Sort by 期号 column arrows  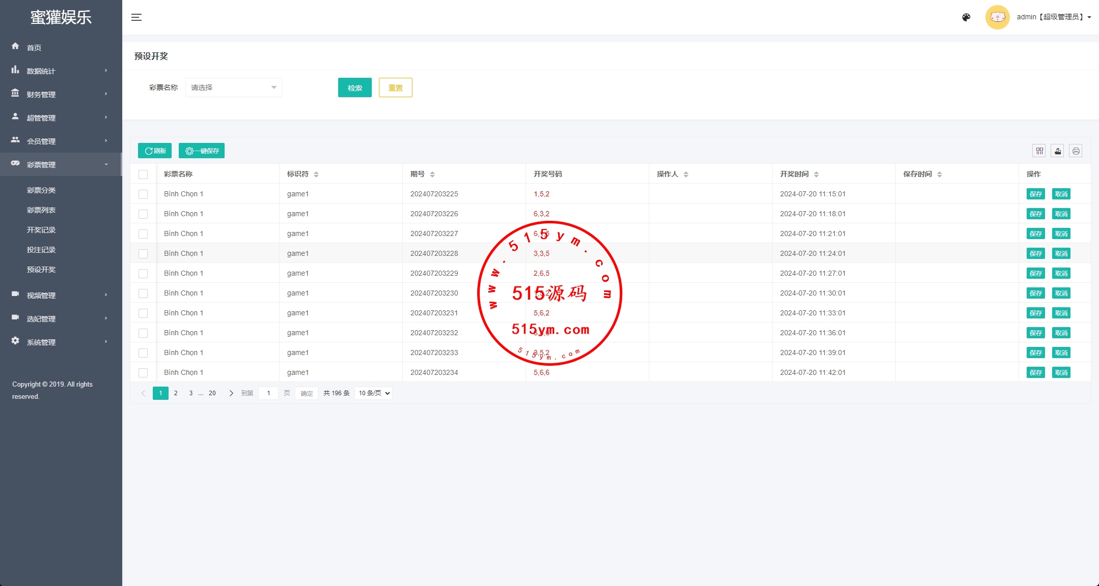point(432,174)
